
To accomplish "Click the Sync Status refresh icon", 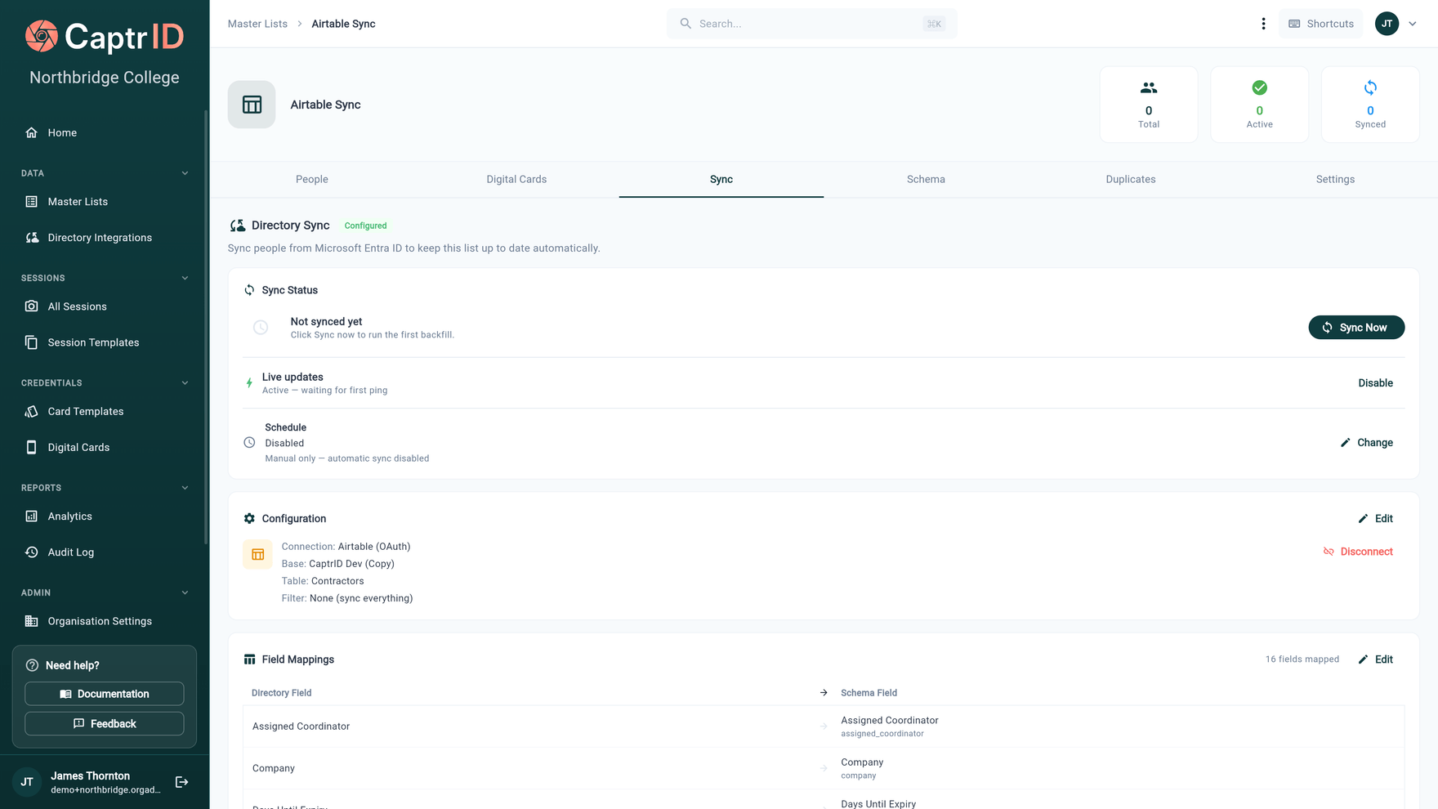I will pos(249,290).
